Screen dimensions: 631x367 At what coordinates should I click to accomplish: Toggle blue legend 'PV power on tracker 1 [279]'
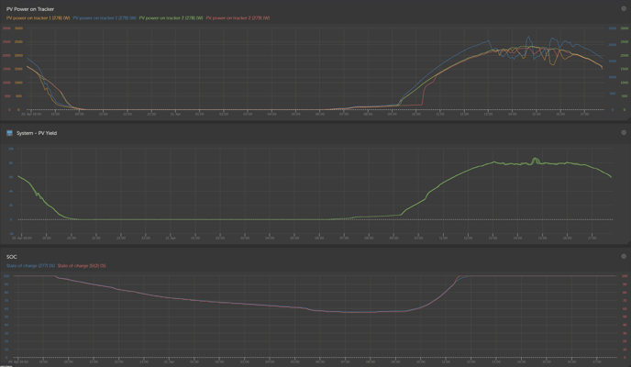click(105, 17)
